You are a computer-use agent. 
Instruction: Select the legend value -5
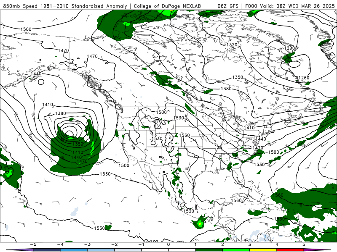[33, 244]
